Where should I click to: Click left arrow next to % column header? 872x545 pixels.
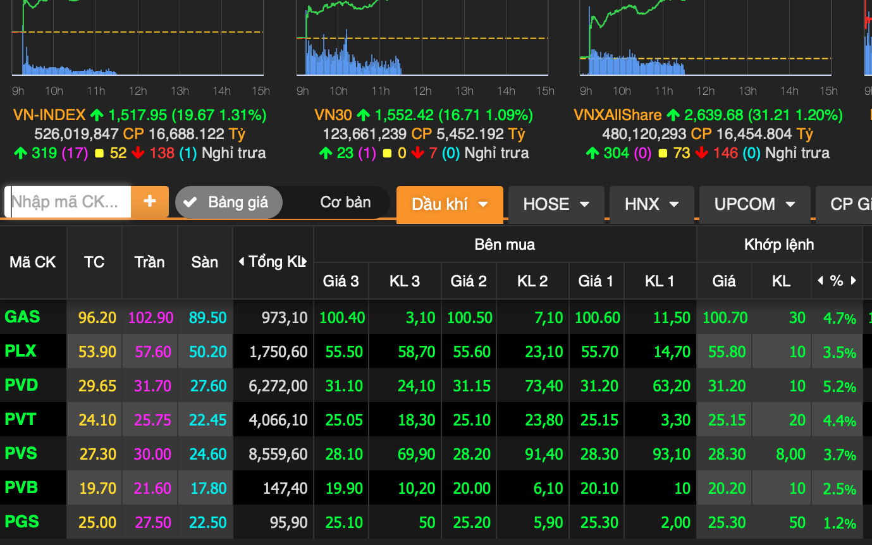(821, 281)
